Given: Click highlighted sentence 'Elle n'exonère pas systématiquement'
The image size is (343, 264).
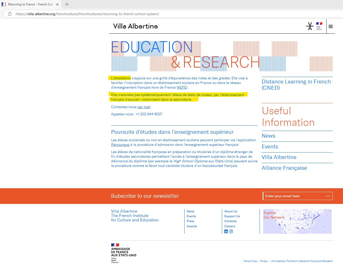Looking at the screenshot, I should (177, 97).
